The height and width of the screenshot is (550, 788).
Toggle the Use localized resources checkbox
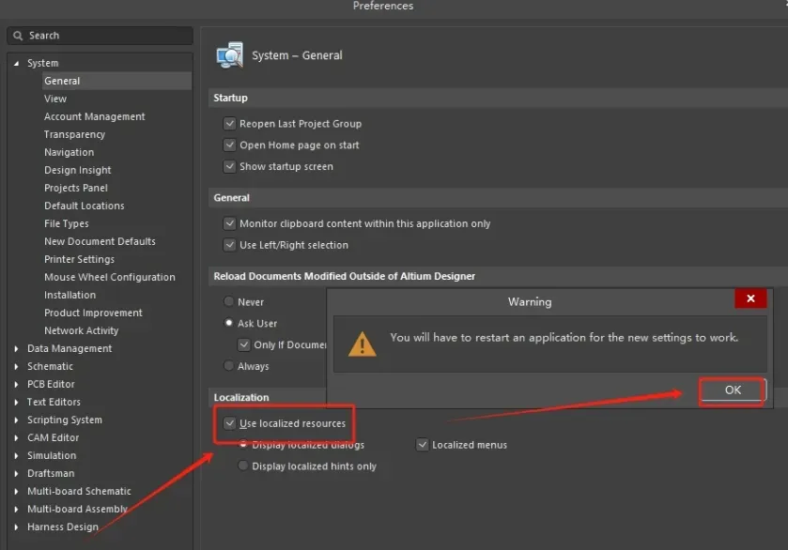tap(230, 423)
